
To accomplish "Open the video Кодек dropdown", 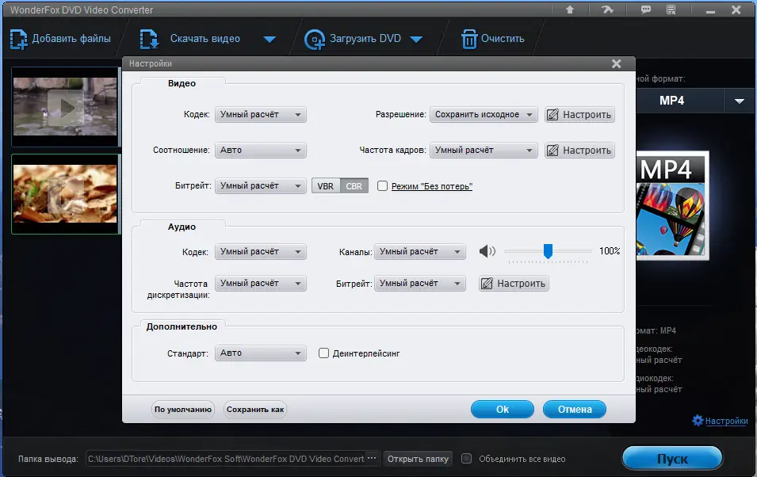I will (260, 114).
